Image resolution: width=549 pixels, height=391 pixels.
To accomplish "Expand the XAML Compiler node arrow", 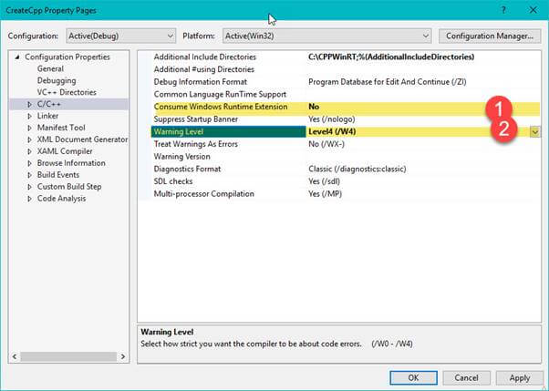I will [30, 151].
